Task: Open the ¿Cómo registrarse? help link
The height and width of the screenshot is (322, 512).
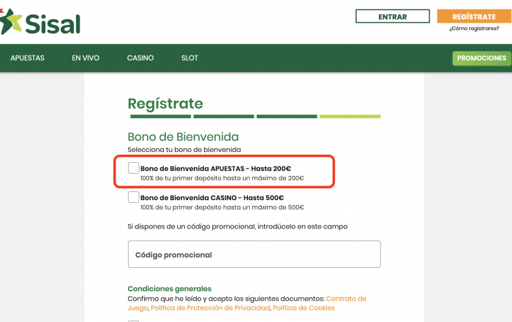Action: click(x=473, y=29)
